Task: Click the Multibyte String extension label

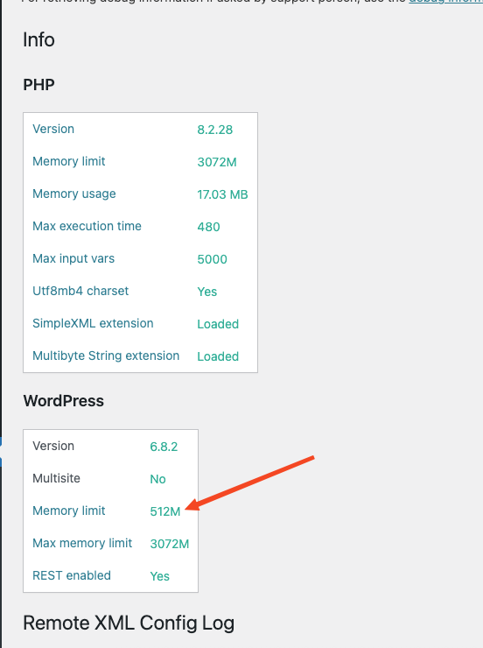Action: click(x=106, y=356)
